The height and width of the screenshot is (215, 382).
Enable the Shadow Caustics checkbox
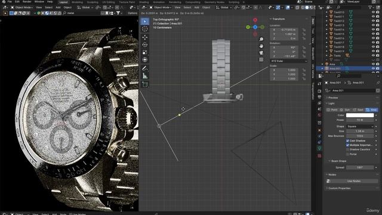(x=347, y=149)
